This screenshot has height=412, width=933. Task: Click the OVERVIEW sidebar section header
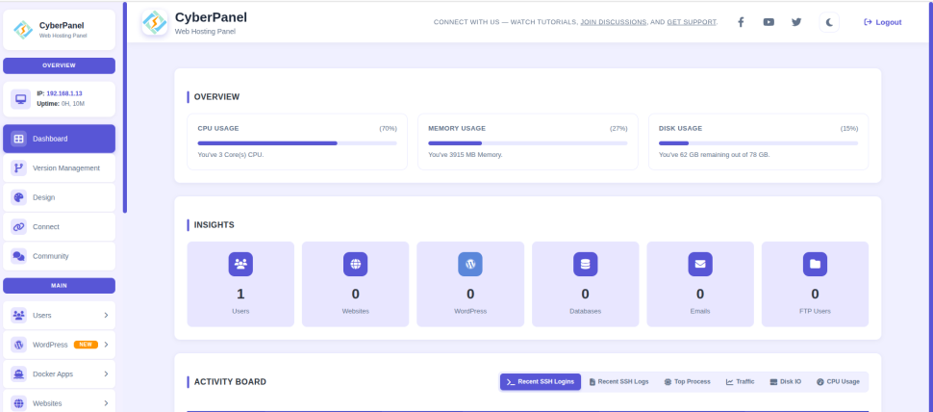[59, 65]
